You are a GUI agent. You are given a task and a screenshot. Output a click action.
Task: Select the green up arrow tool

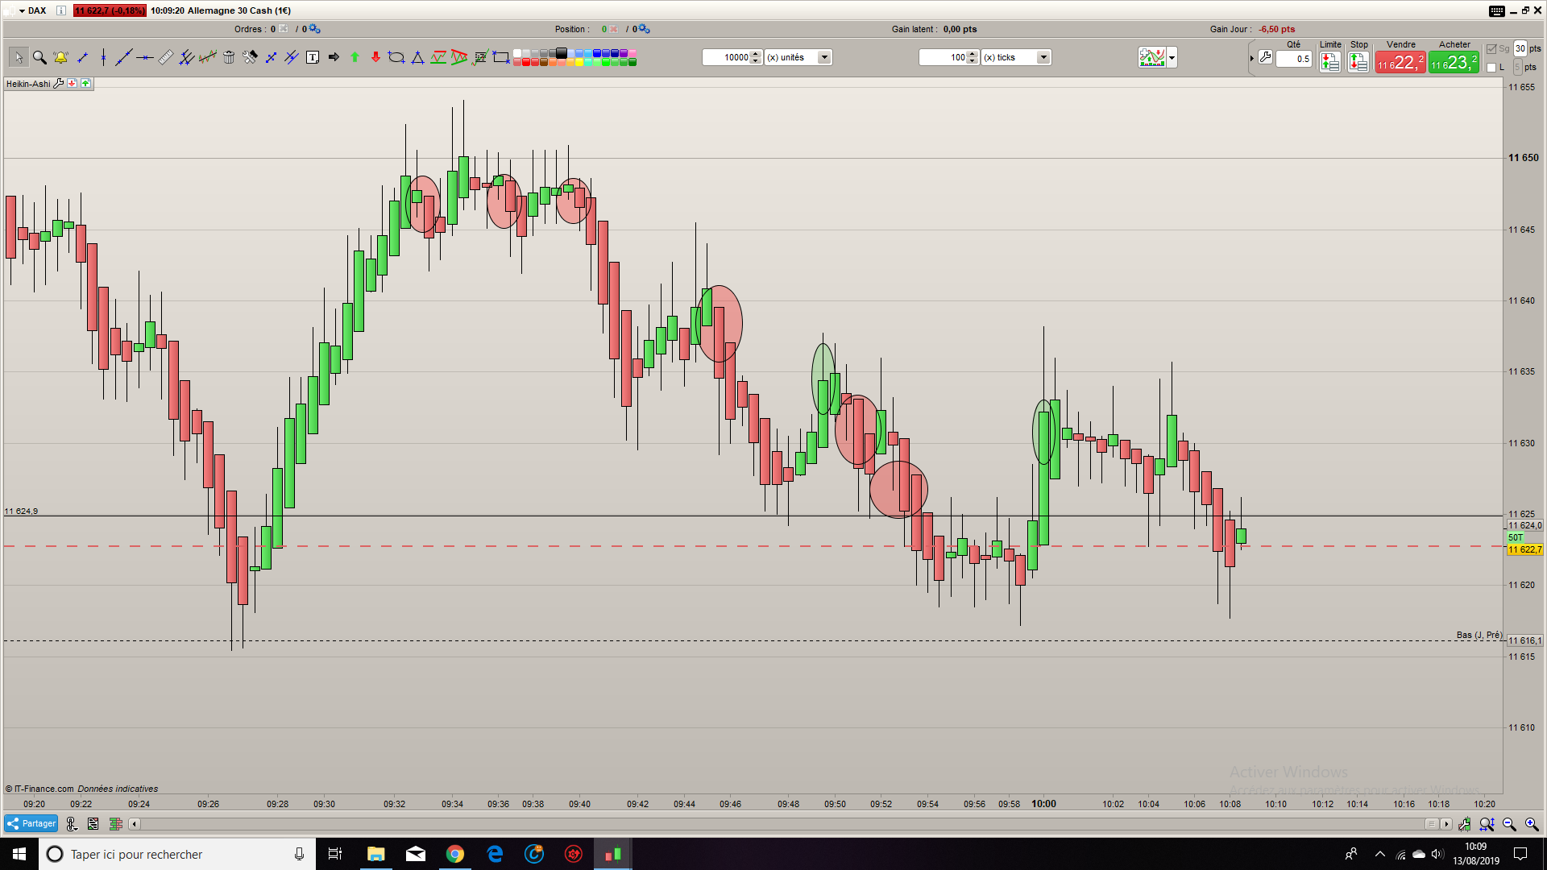(355, 57)
